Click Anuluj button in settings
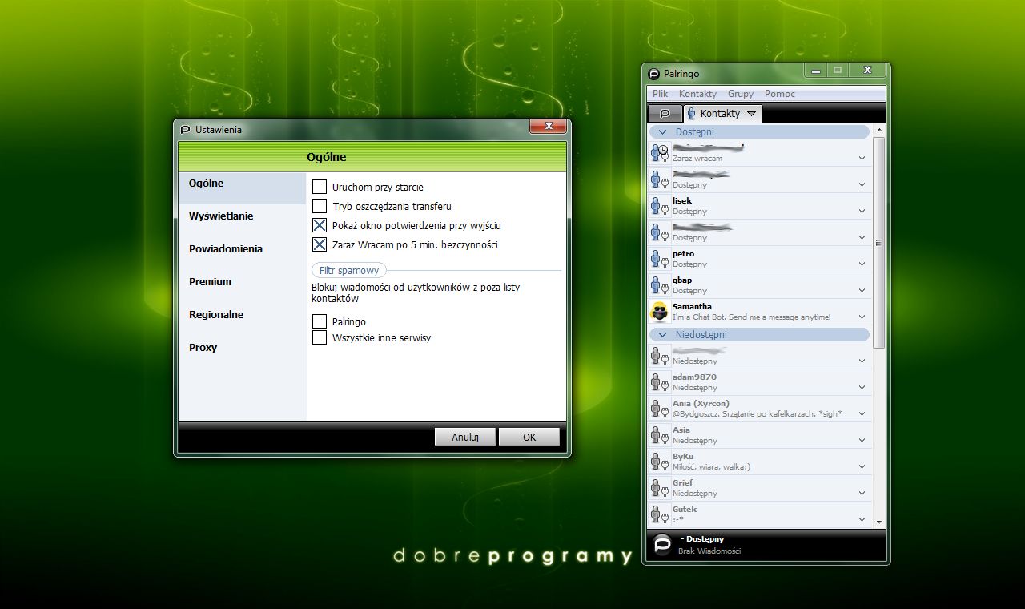 pos(464,437)
